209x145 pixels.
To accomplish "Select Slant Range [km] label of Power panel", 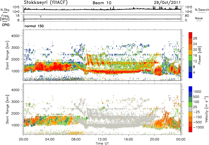I will tap(7, 55).
